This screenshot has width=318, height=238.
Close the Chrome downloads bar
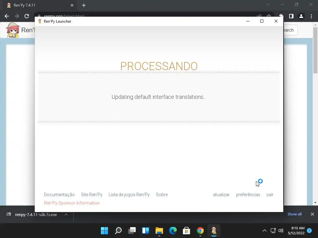(312, 214)
